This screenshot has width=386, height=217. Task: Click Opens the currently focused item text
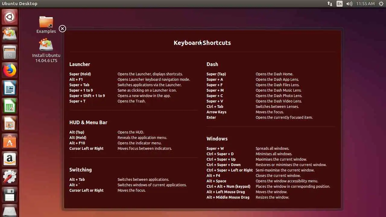pos(284,117)
